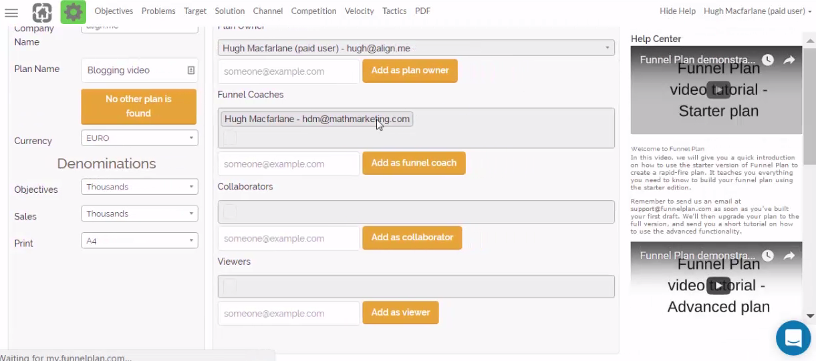Image resolution: width=816 pixels, height=361 pixels.
Task: Click the Plan Name Blogging video field
Action: click(139, 70)
